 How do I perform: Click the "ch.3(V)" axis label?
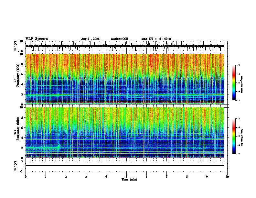point(16,166)
